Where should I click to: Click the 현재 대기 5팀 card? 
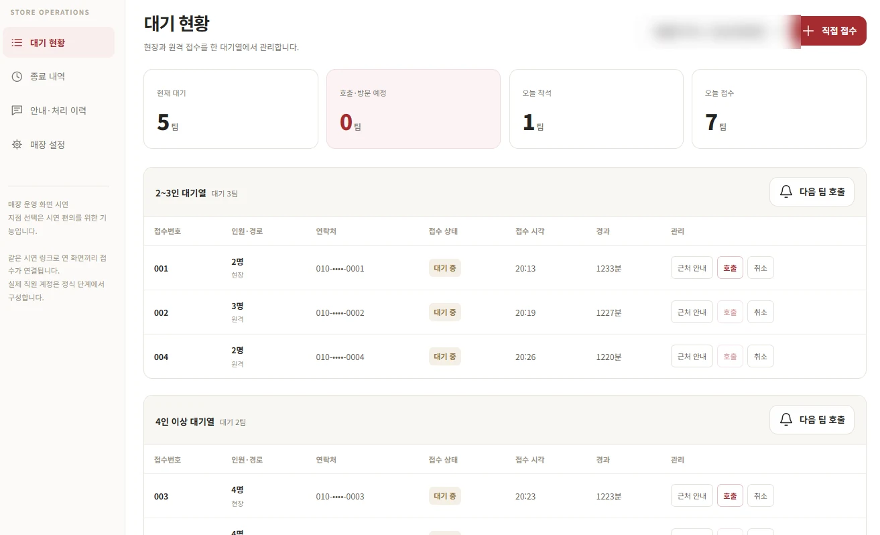[x=231, y=109]
